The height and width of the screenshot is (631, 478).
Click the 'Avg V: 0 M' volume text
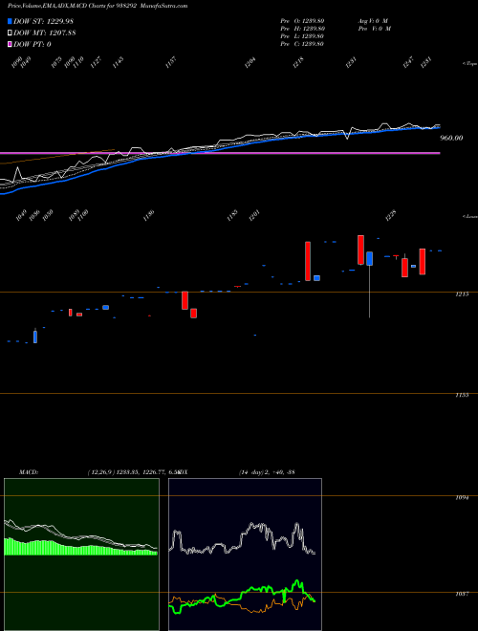click(373, 20)
